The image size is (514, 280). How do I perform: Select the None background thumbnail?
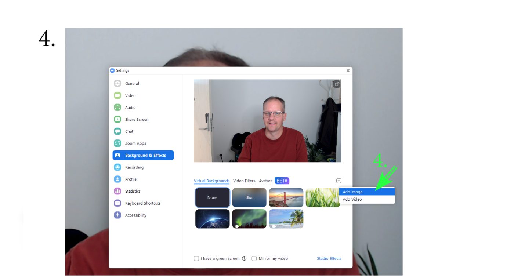(x=212, y=197)
